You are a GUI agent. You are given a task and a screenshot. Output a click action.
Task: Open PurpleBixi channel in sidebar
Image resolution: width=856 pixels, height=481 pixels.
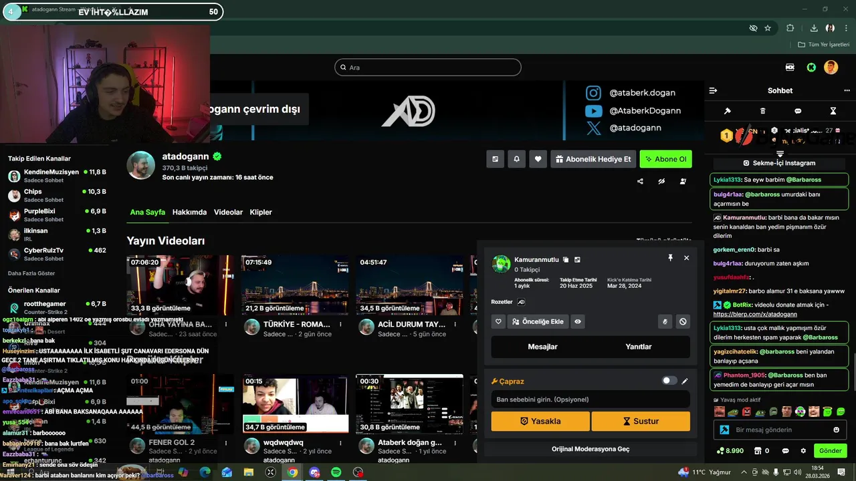tap(57, 215)
